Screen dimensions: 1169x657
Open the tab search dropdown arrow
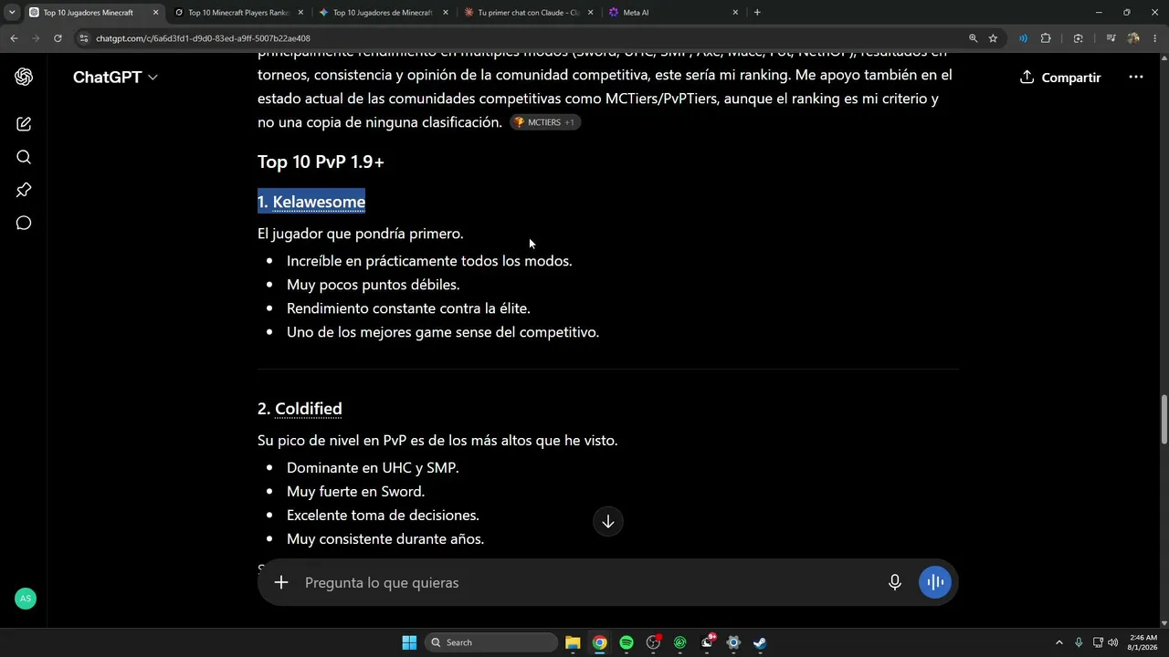(x=12, y=13)
